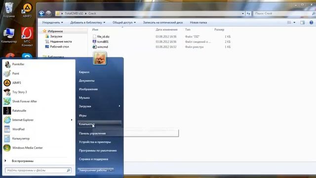
Task: Open the Упорядочить dropdown menu
Action: coord(52,22)
